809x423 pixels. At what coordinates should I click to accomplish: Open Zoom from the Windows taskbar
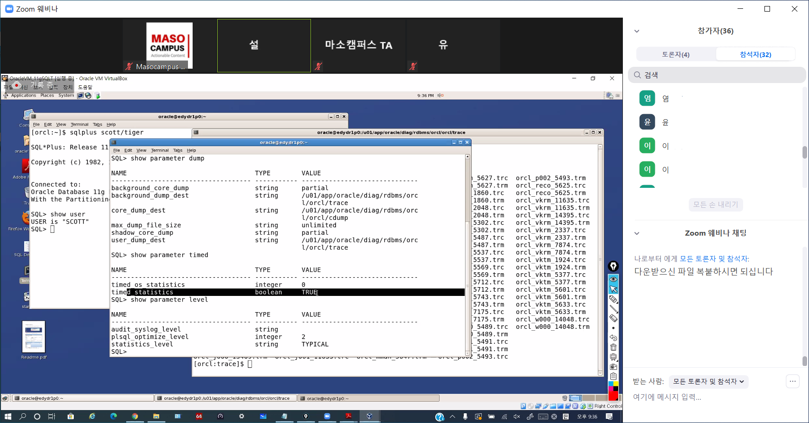(327, 417)
